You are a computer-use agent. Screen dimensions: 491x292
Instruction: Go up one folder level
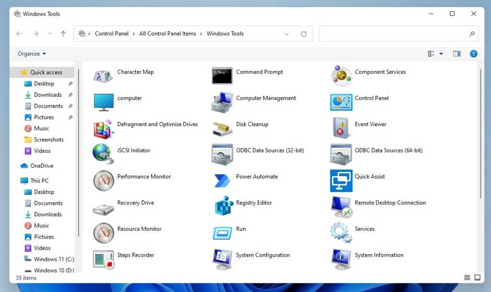63,34
